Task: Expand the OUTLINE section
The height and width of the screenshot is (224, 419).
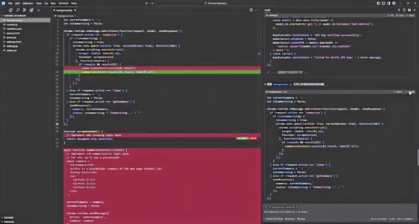Action: (x=8, y=217)
